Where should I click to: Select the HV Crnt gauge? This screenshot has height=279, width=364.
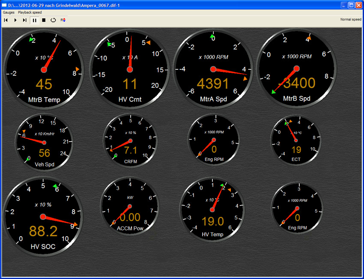(x=129, y=69)
